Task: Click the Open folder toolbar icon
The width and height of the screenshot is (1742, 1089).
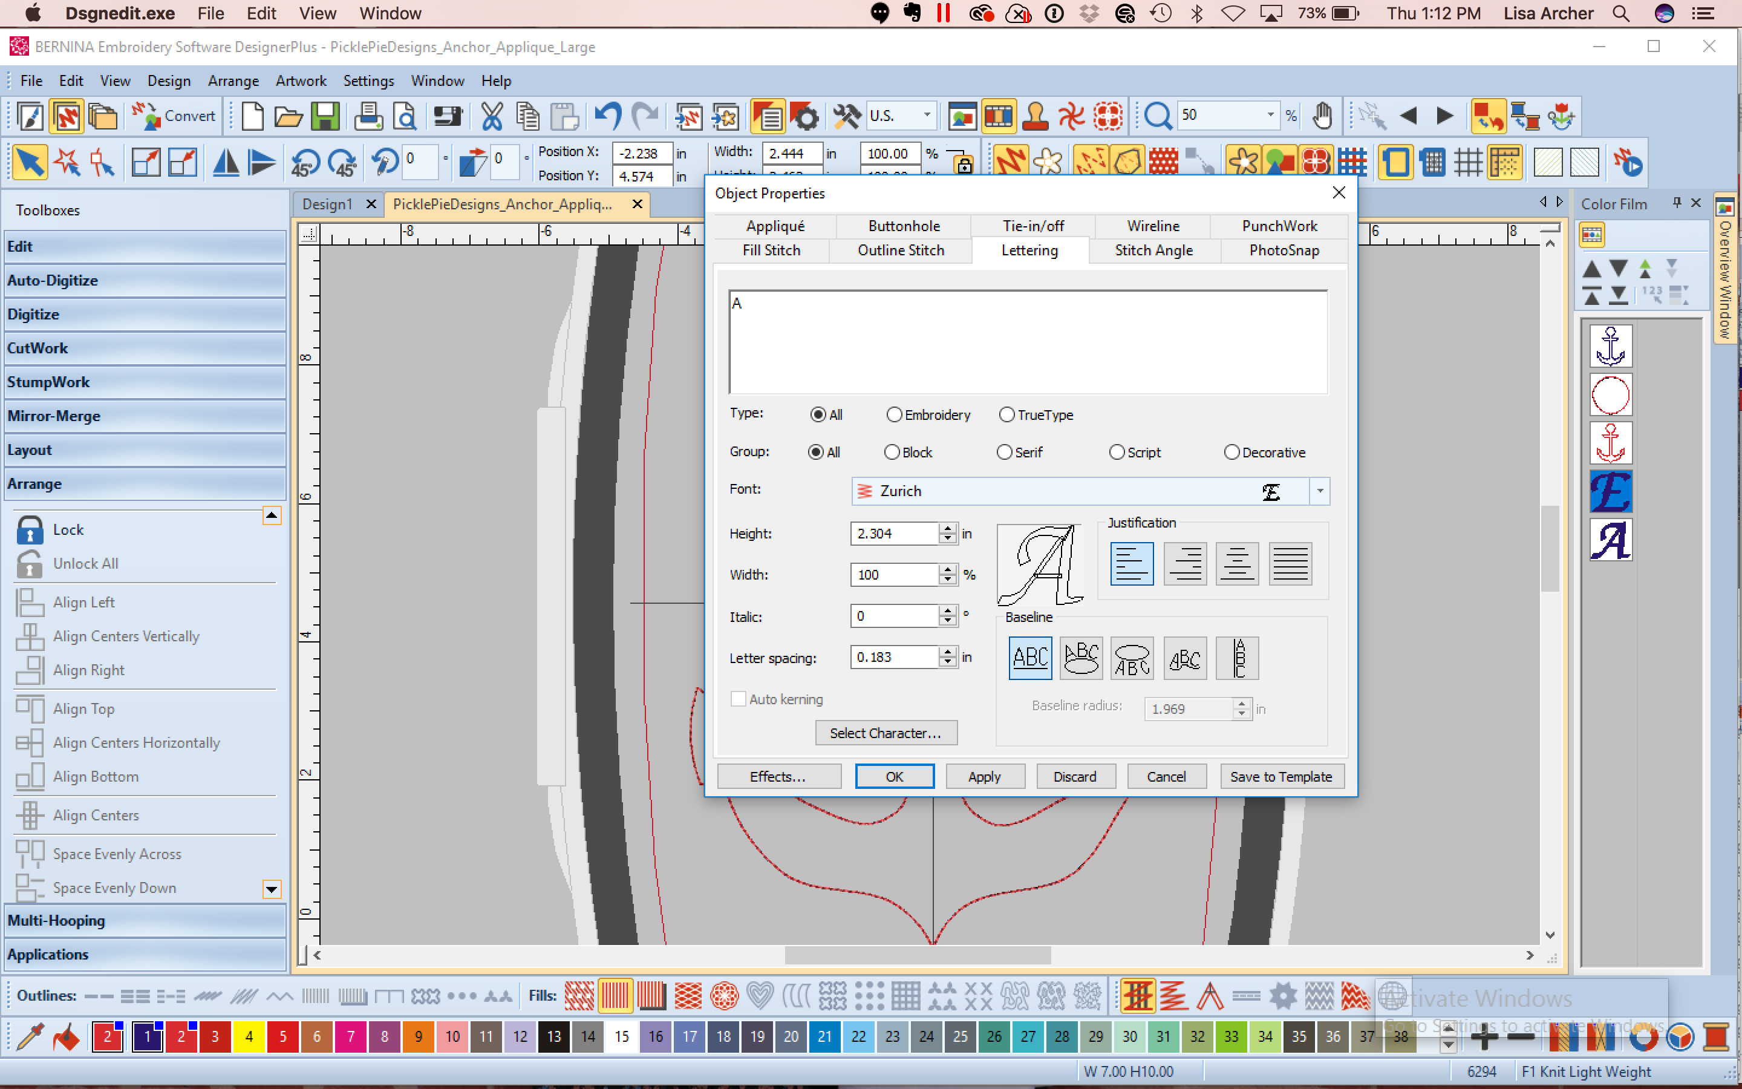Action: pyautogui.click(x=289, y=116)
